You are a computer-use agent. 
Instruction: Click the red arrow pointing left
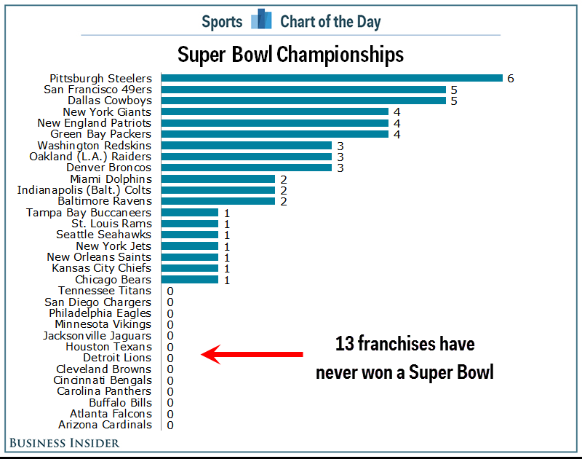[x=252, y=354]
